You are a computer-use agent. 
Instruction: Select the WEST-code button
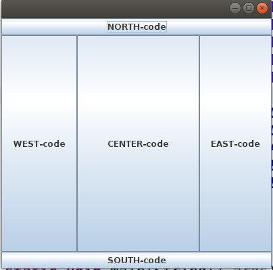pos(39,143)
